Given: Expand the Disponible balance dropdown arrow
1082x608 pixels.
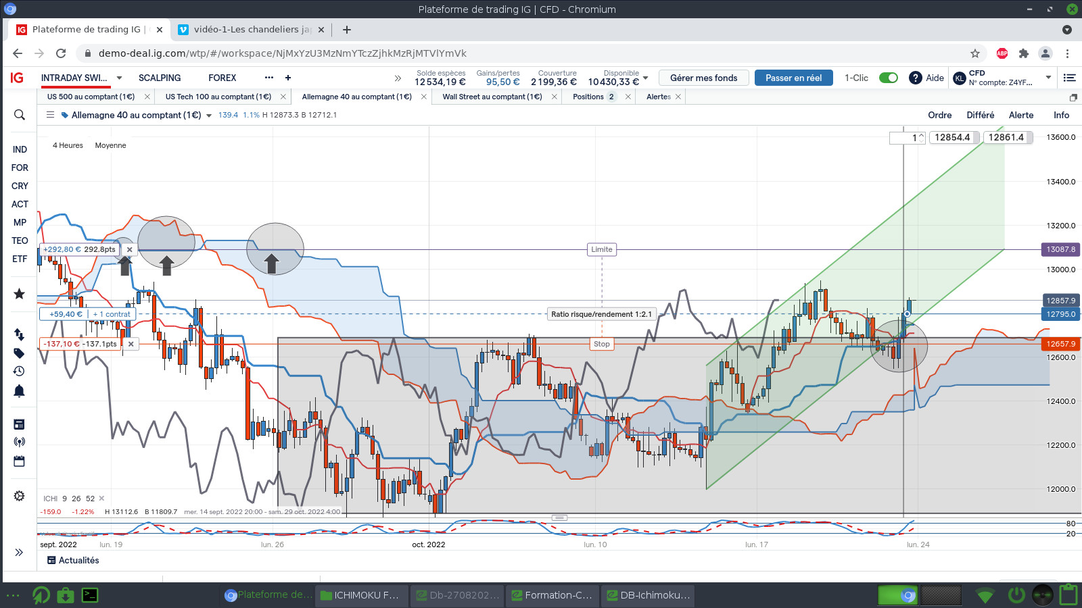Looking at the screenshot, I should [646, 78].
